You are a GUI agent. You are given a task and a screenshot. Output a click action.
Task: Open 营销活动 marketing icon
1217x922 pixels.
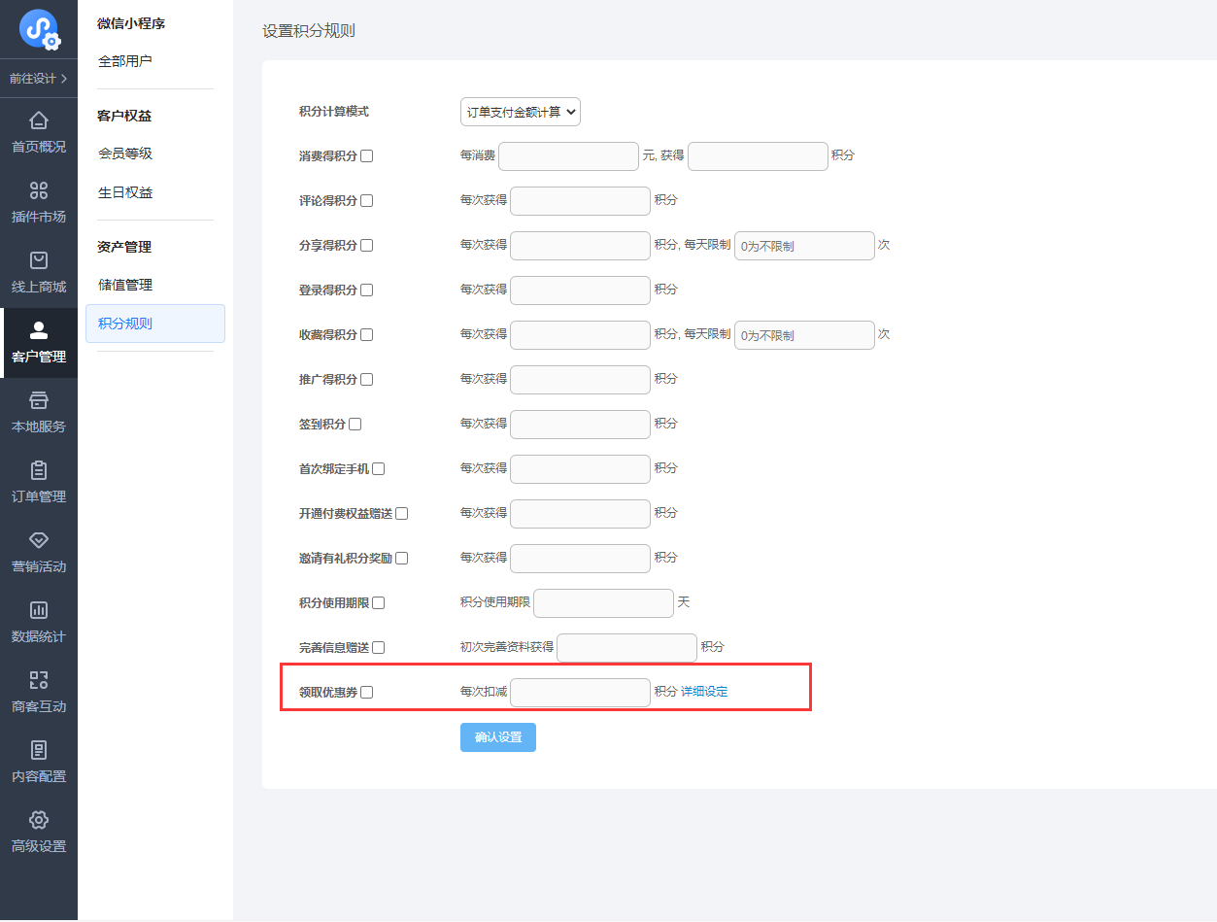pos(39,540)
